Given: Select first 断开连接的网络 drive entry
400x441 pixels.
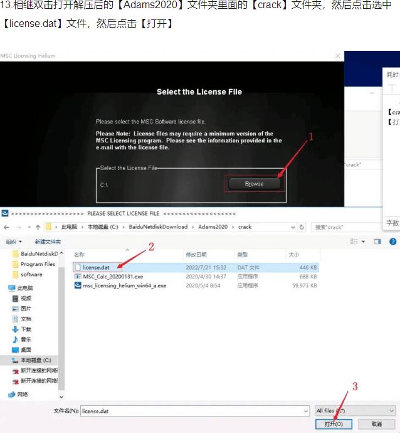Looking at the screenshot, I should point(35,370).
